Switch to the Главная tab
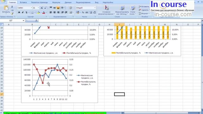The width and height of the screenshot is (203, 114). coord(12,2)
